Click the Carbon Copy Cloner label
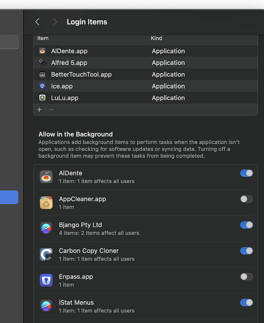The image size is (264, 323). pyautogui.click(x=89, y=251)
